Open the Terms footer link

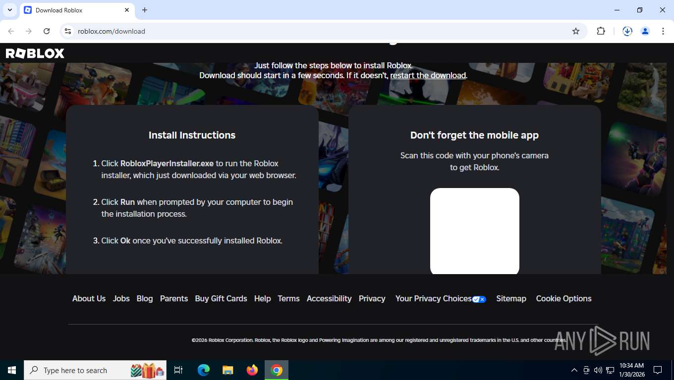(288, 299)
